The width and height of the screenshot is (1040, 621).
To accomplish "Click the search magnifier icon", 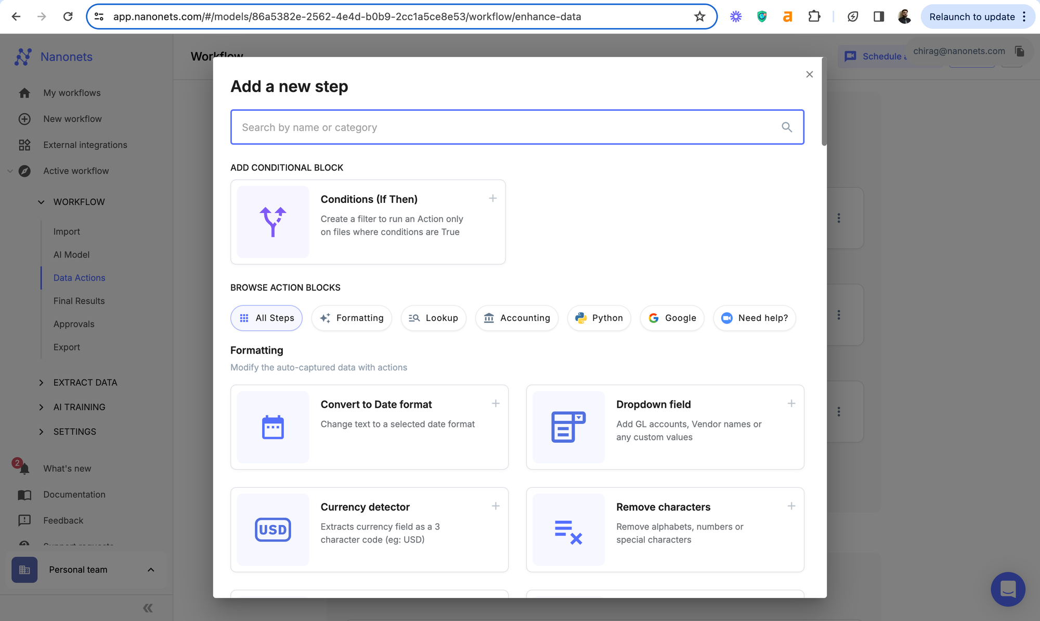I will [x=787, y=127].
